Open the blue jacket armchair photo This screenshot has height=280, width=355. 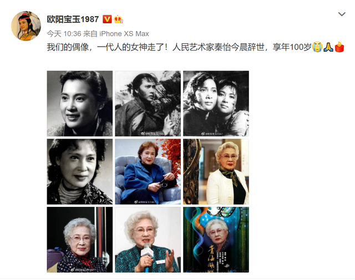(148, 171)
